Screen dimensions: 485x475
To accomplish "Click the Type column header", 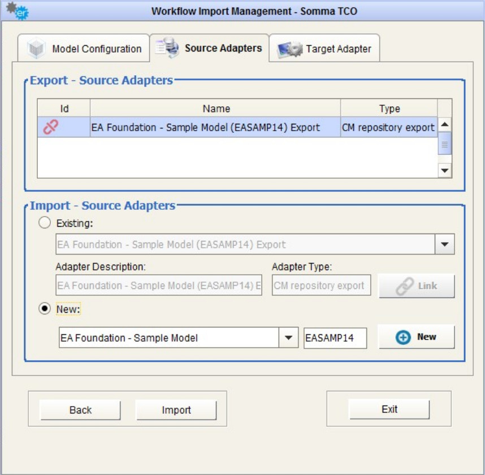I will click(389, 109).
